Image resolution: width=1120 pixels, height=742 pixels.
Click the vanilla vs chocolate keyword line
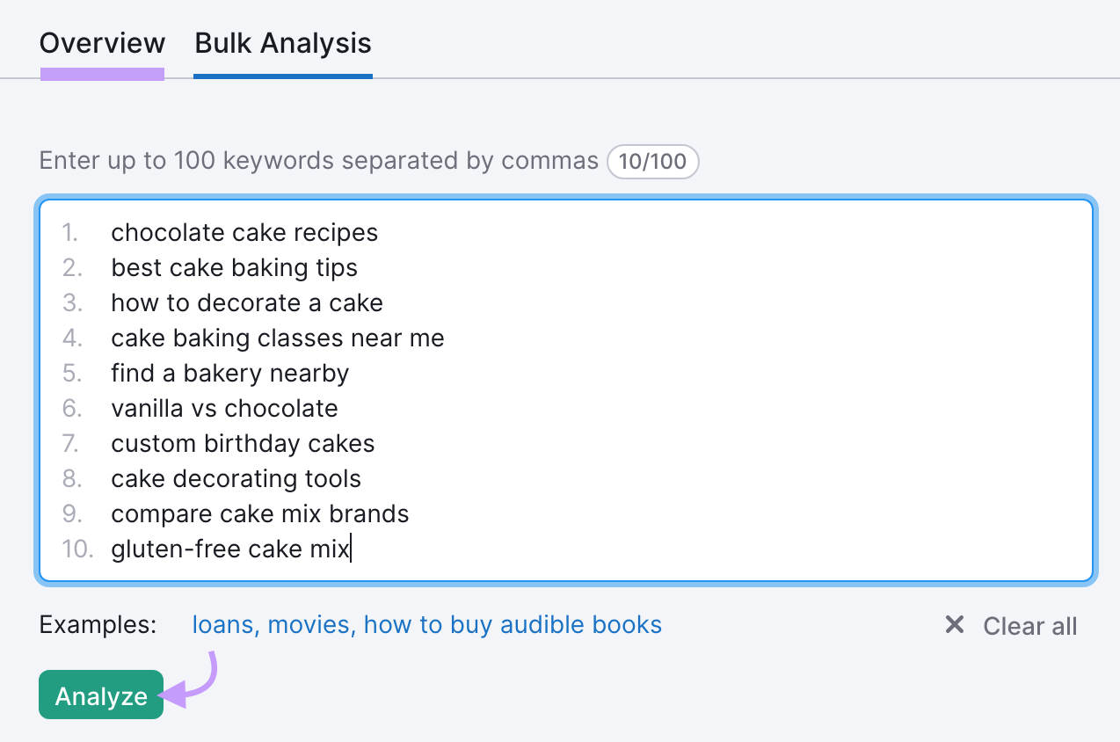tap(224, 408)
